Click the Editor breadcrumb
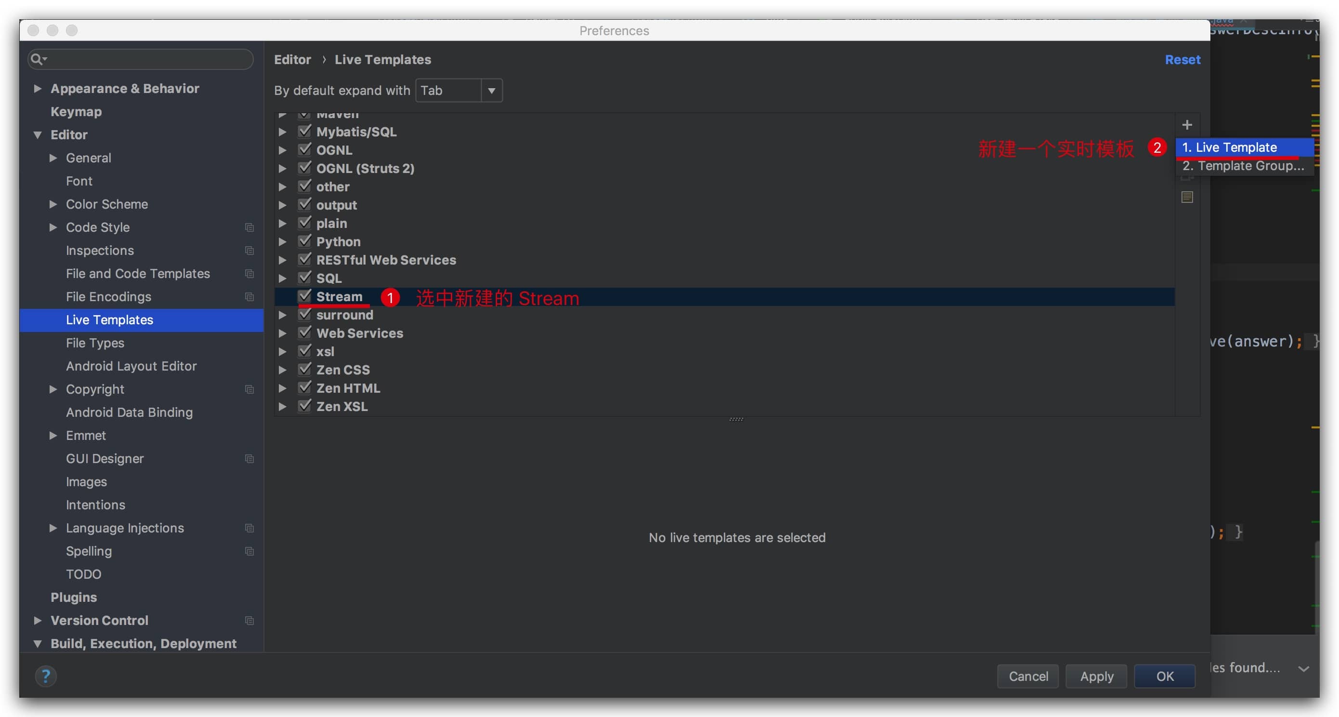1339x717 pixels. coord(293,60)
